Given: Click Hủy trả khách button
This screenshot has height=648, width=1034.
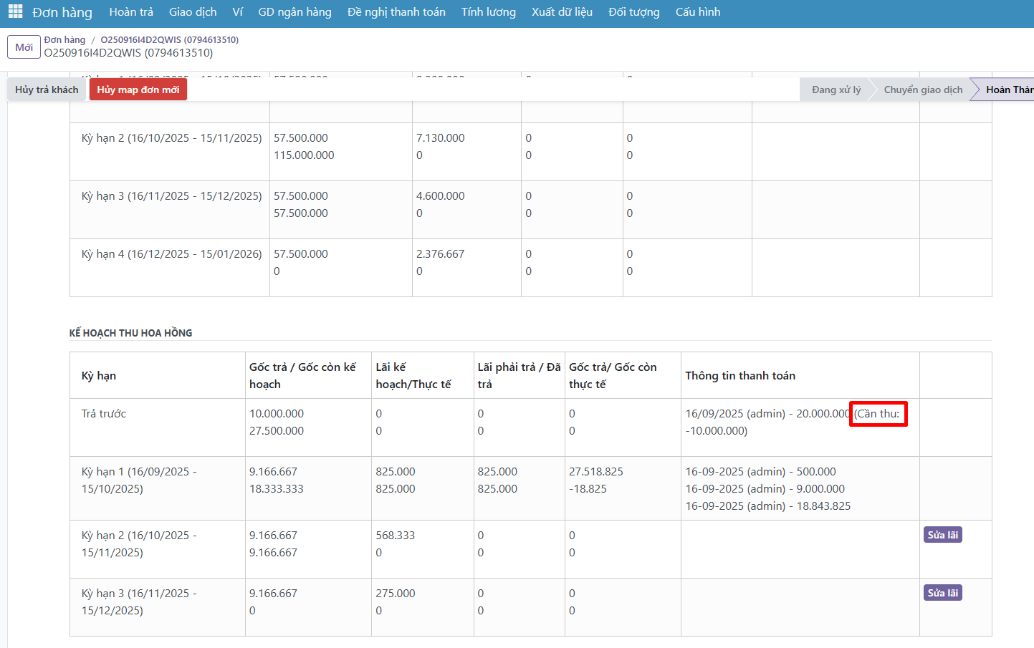Looking at the screenshot, I should [x=47, y=90].
